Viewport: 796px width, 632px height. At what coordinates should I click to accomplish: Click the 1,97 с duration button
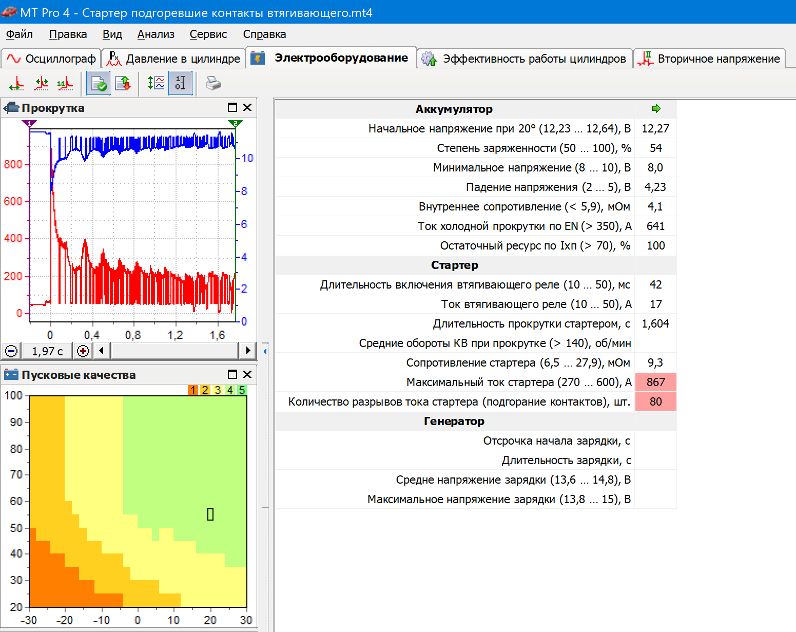47,351
